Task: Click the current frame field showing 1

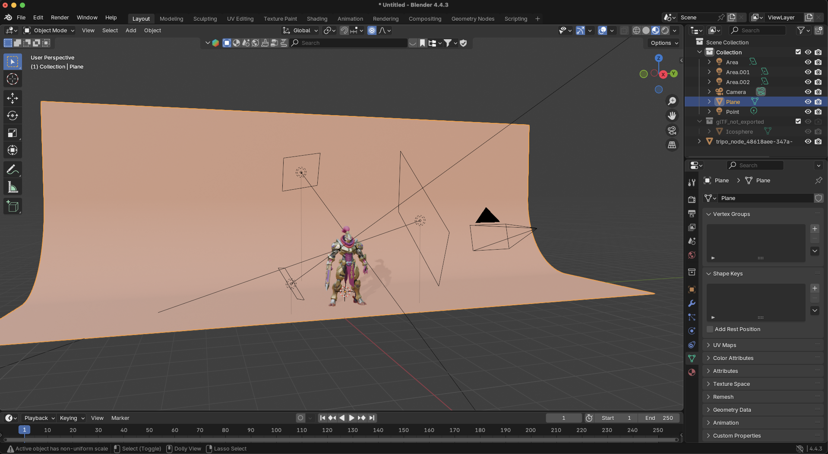Action: click(x=563, y=418)
